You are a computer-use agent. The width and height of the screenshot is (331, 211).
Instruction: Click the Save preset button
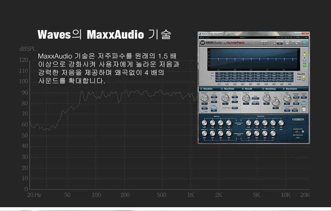(x=292, y=37)
